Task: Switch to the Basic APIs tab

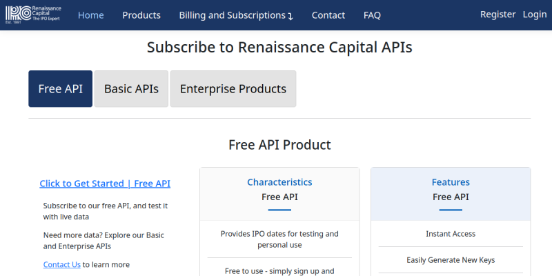Action: pyautogui.click(x=131, y=89)
